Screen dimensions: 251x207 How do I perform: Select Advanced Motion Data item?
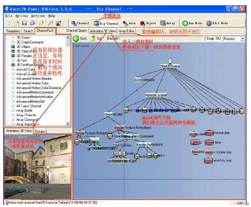click(32, 83)
